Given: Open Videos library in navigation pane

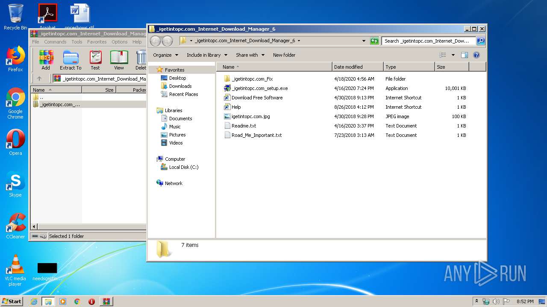Looking at the screenshot, I should tap(172, 143).
